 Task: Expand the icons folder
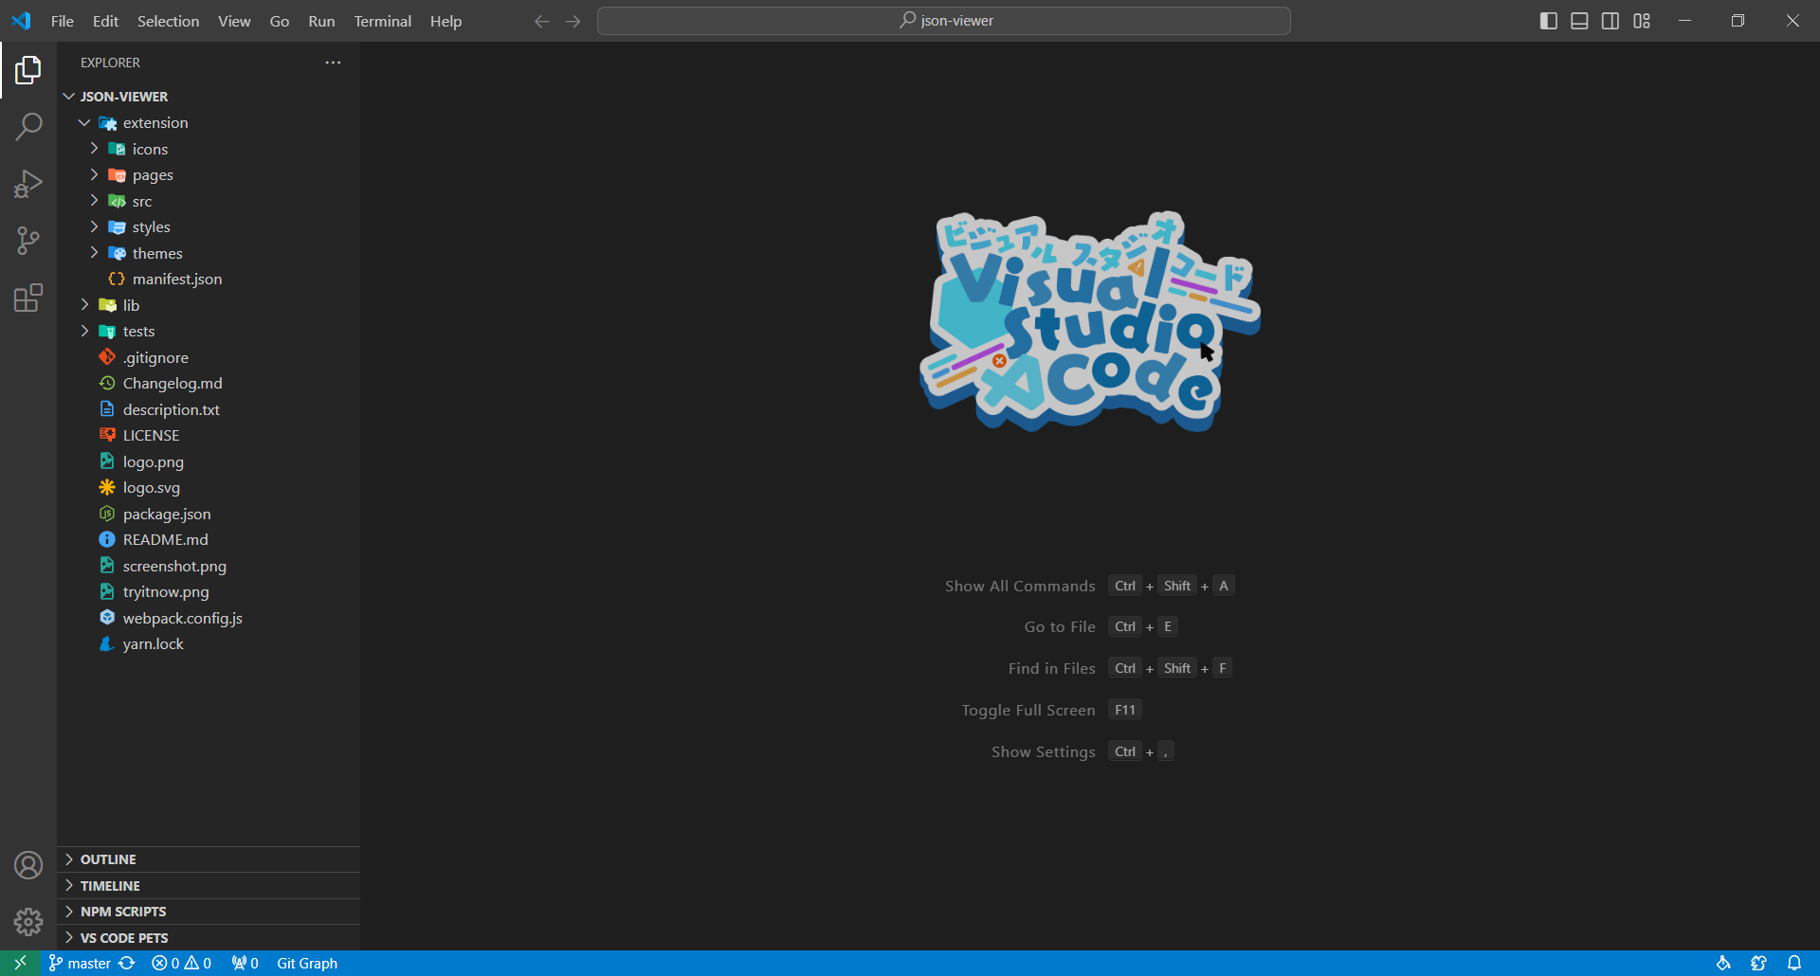click(209, 149)
